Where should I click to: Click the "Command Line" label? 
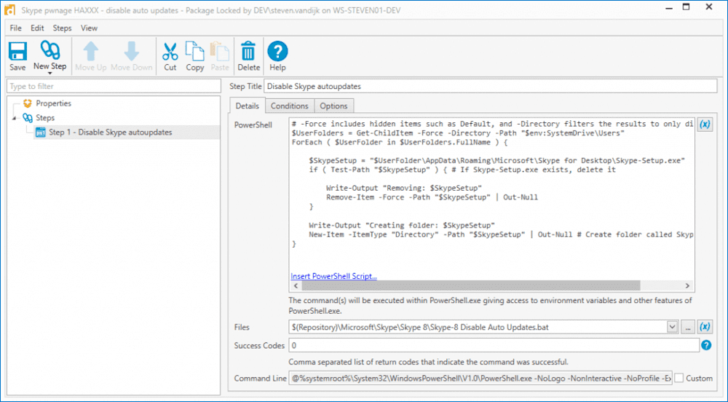(x=260, y=378)
